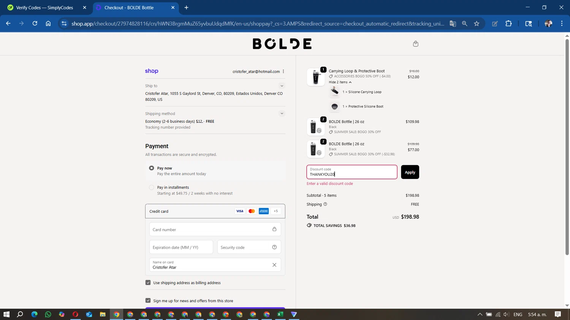Select the Pay now option
The height and width of the screenshot is (320, 570).
[x=152, y=168]
